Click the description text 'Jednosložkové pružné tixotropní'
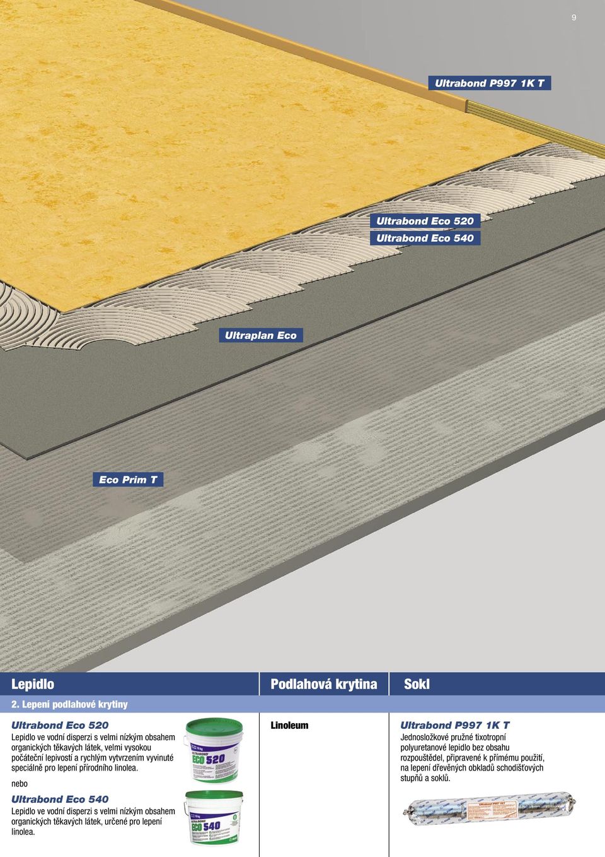 point(453,738)
